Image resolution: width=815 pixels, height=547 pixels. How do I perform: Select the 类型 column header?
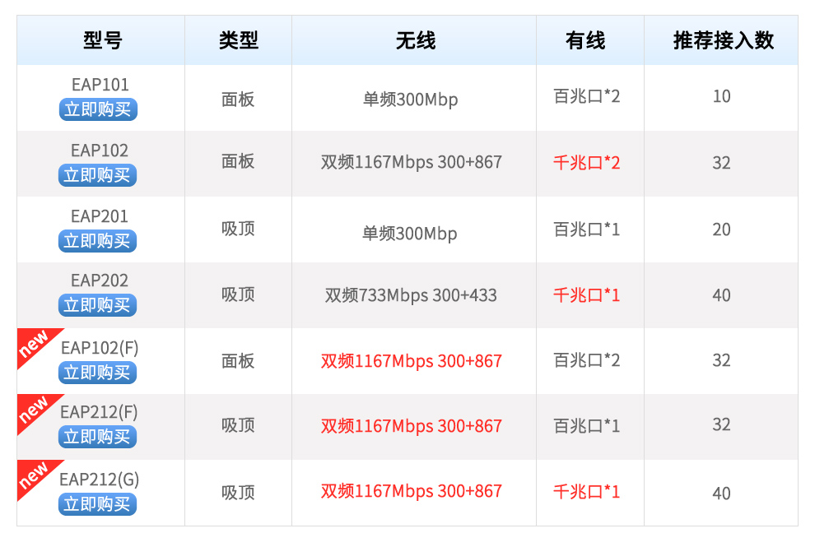[239, 40]
